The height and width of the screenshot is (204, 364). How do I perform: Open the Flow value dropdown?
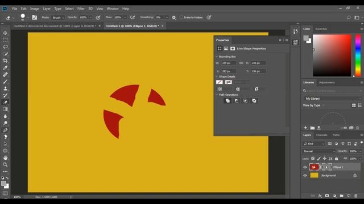click(125, 18)
